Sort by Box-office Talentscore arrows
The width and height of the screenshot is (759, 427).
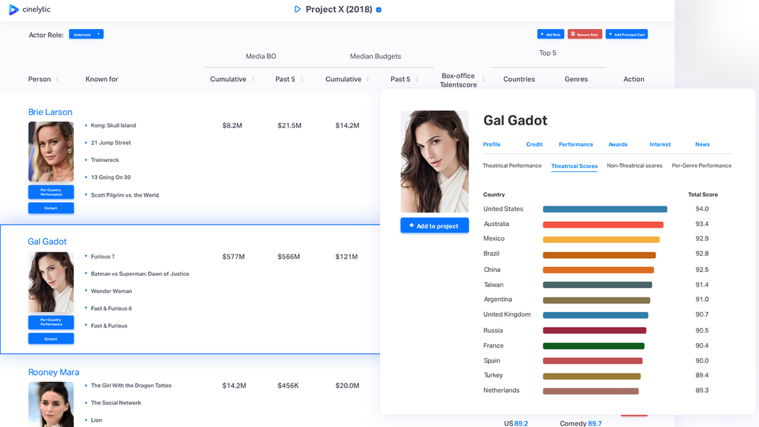coord(484,80)
